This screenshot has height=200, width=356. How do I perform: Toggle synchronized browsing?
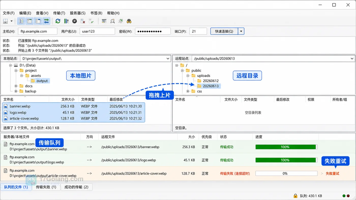(x=121, y=21)
